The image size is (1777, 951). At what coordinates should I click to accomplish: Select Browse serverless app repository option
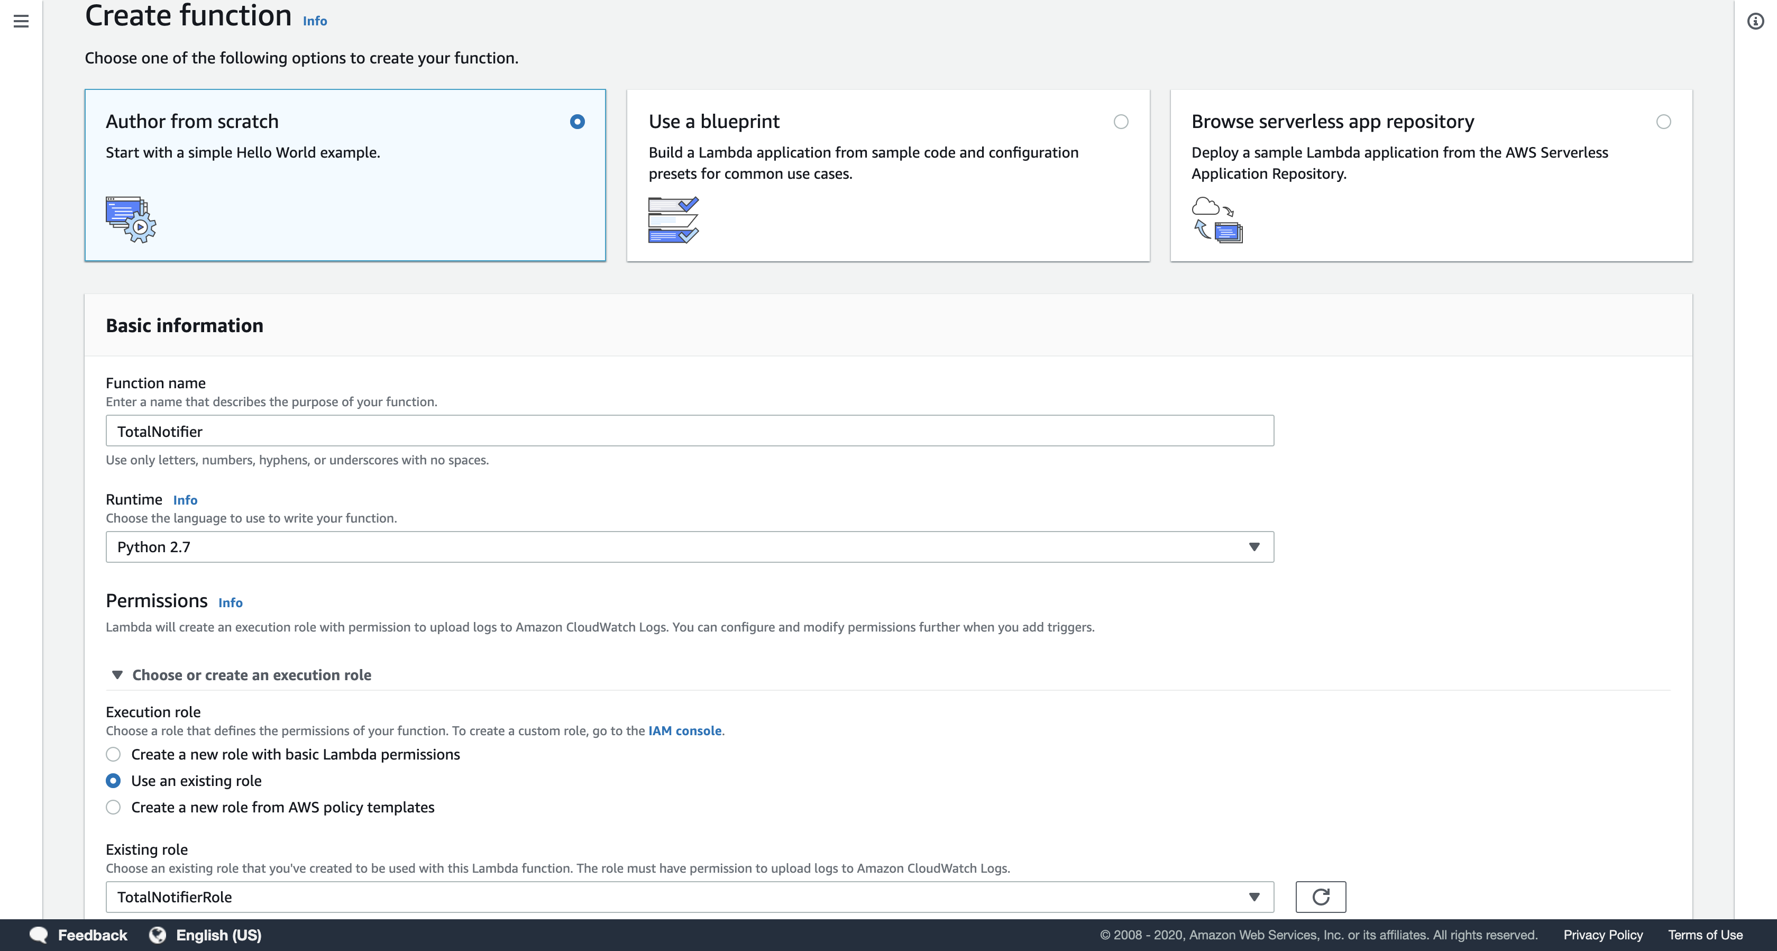tap(1663, 122)
